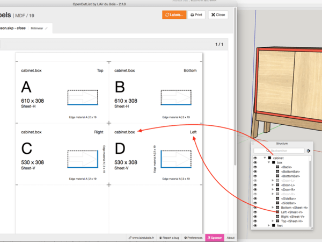Viewport: 322px width, 242px height.
Task: Click the pink Sponsor button
Action: (x=214, y=237)
